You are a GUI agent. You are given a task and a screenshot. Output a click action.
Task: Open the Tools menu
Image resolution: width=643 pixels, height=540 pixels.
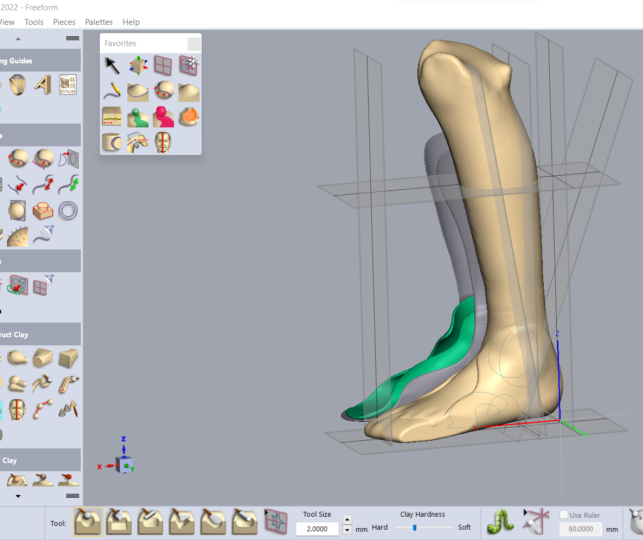34,22
